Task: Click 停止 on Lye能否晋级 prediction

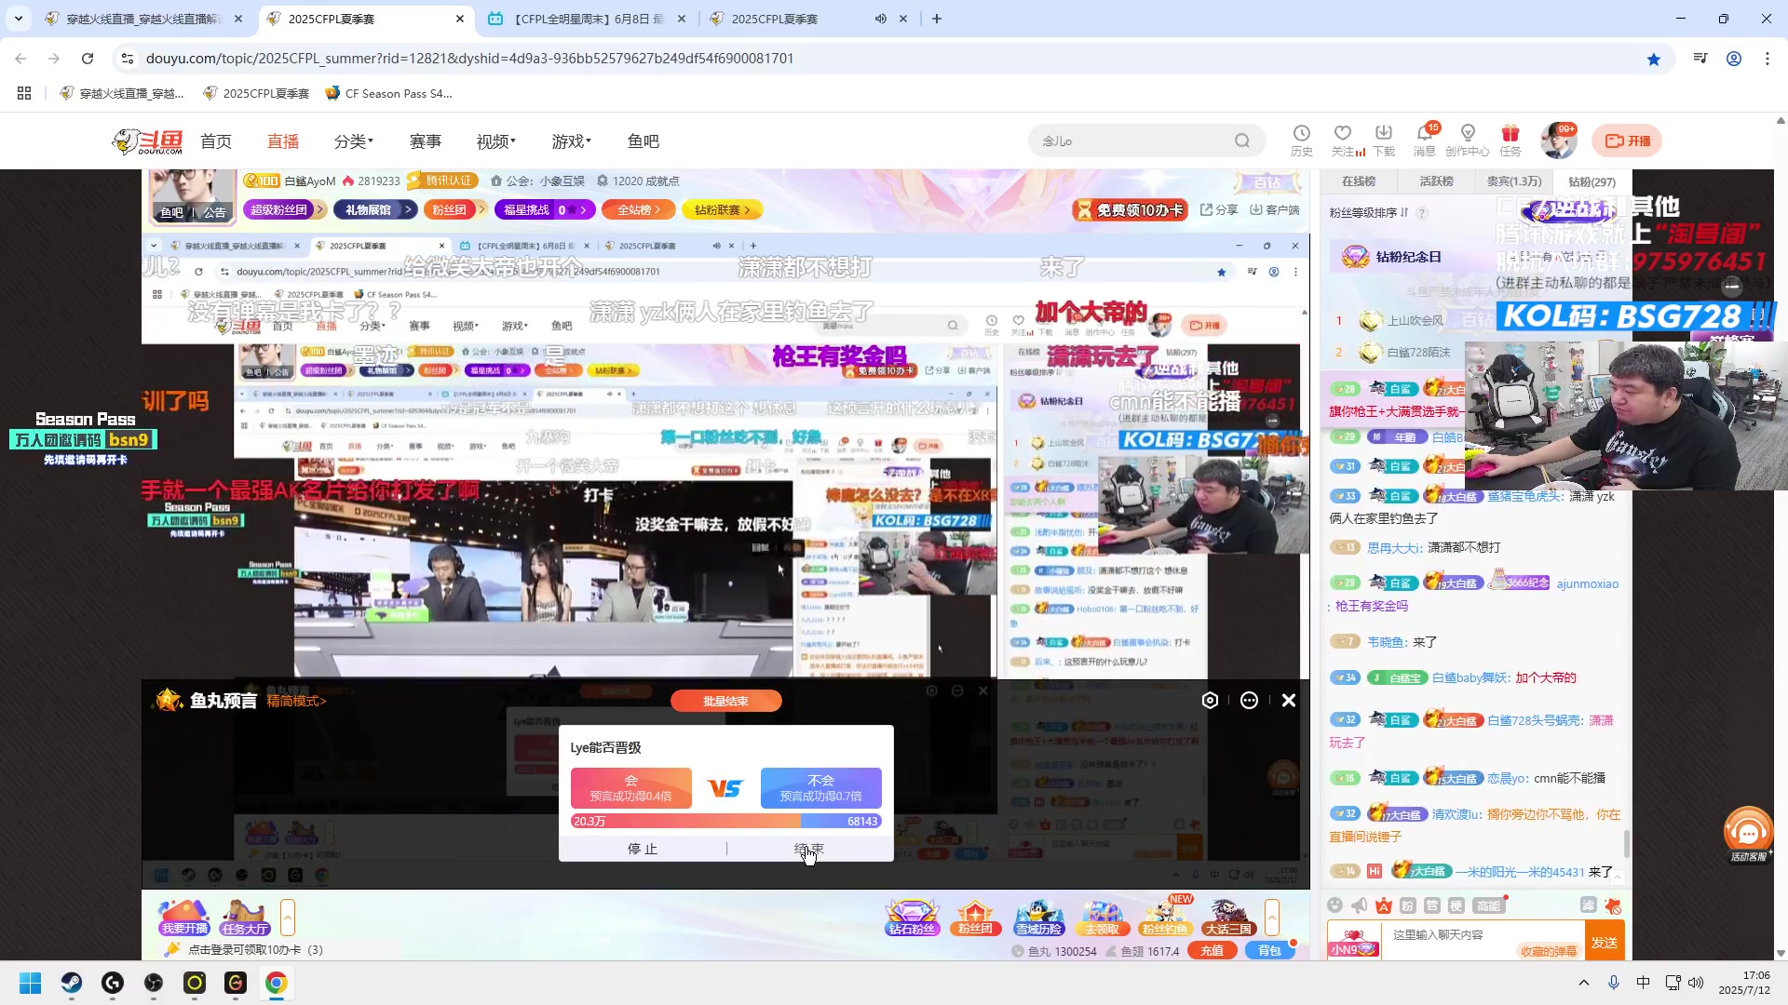Action: pos(643,849)
